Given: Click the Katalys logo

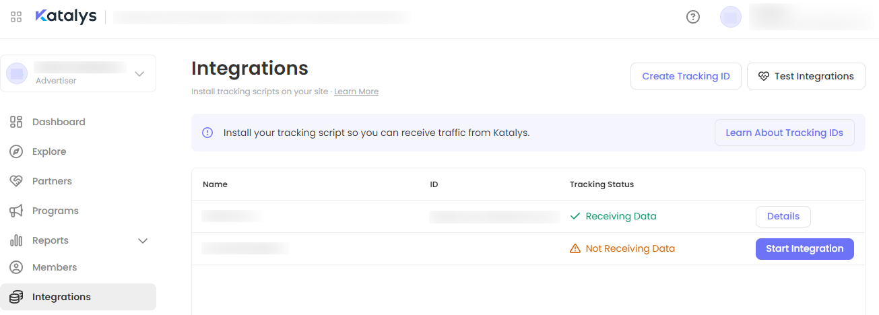Looking at the screenshot, I should coord(66,17).
